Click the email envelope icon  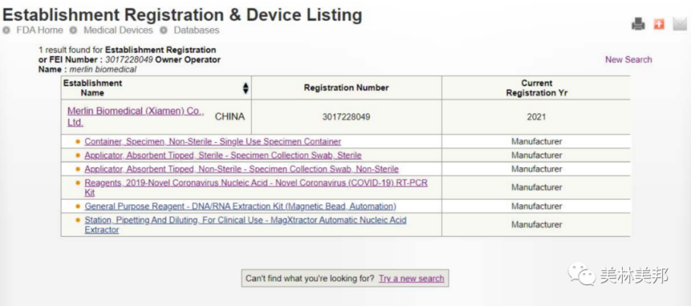(679, 25)
